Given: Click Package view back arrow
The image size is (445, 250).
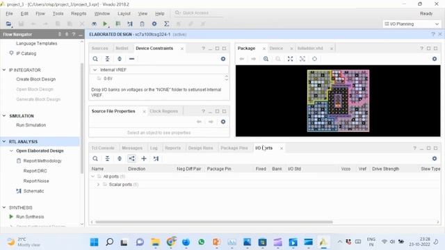Looking at the screenshot, I should coord(241,58).
